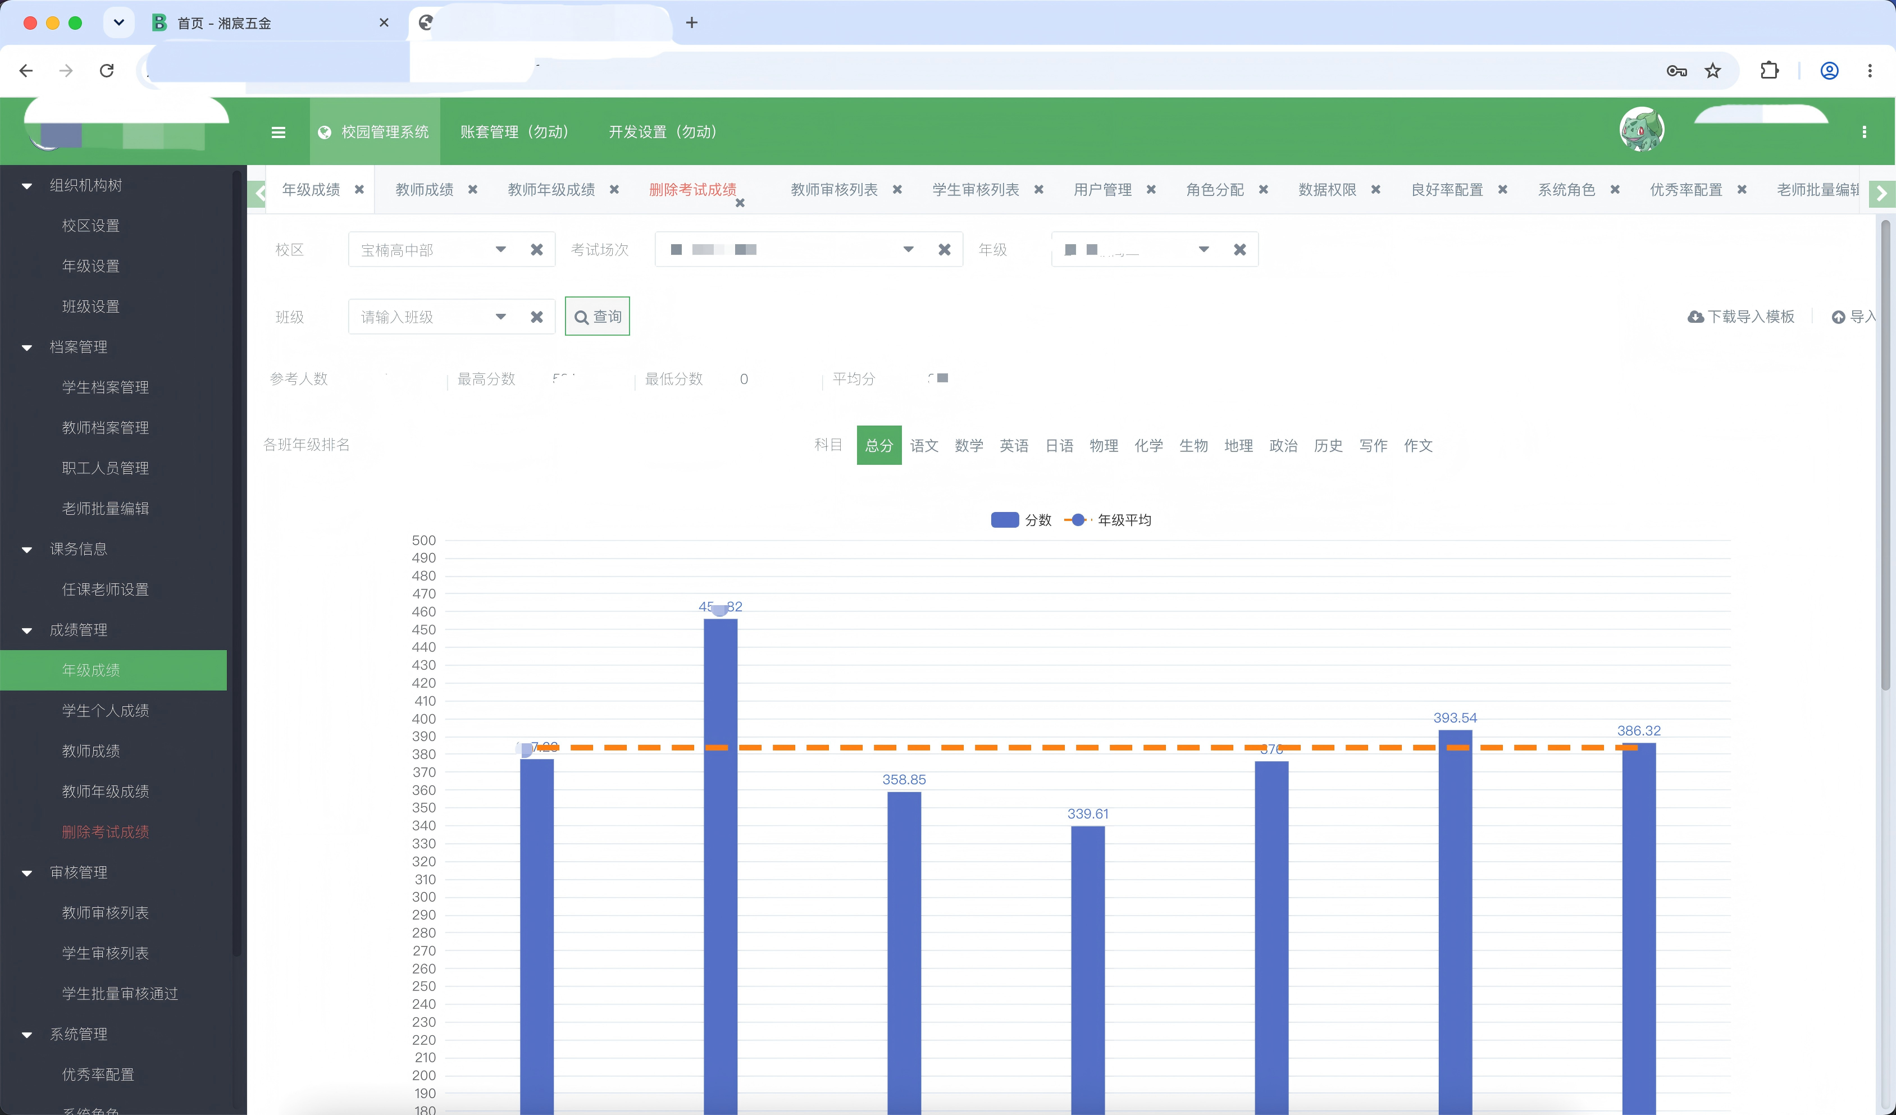
Task: Click the Bulbasaur user avatar
Action: [1641, 129]
